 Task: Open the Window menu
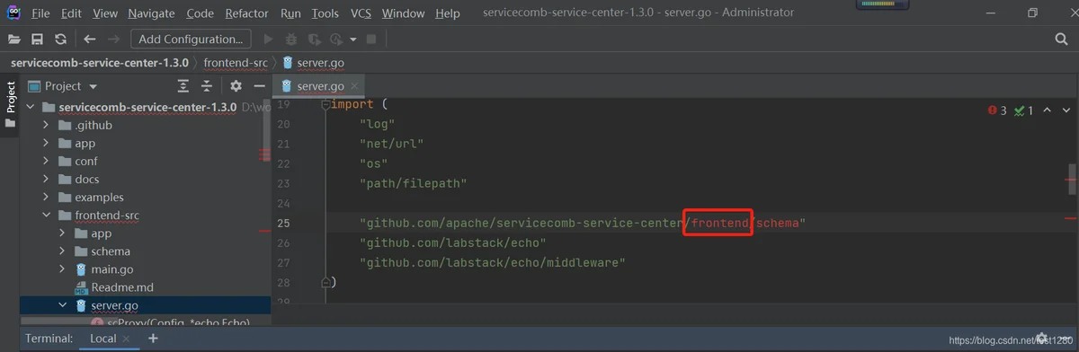[403, 13]
